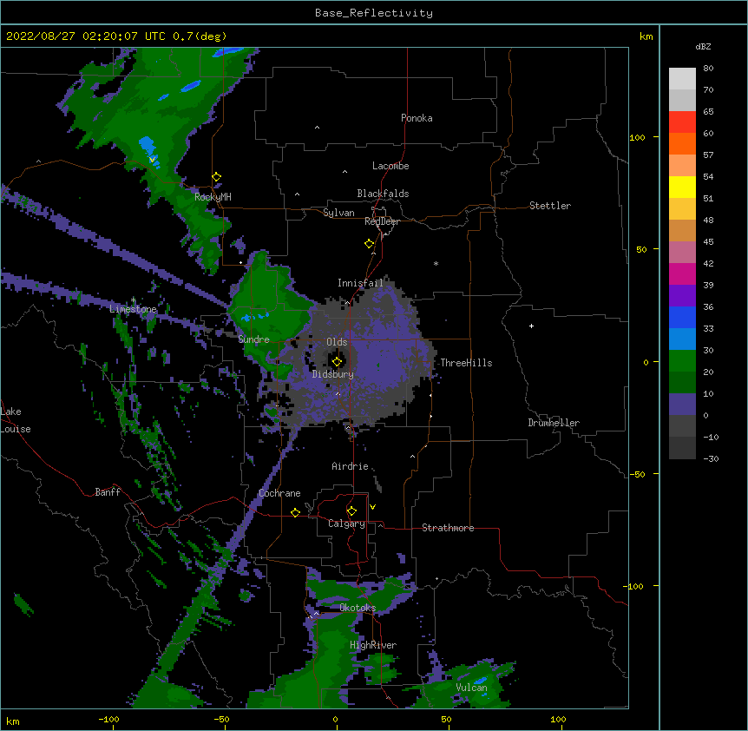The height and width of the screenshot is (731, 748).
Task: Click the Okotoks label
Action: pos(358,608)
